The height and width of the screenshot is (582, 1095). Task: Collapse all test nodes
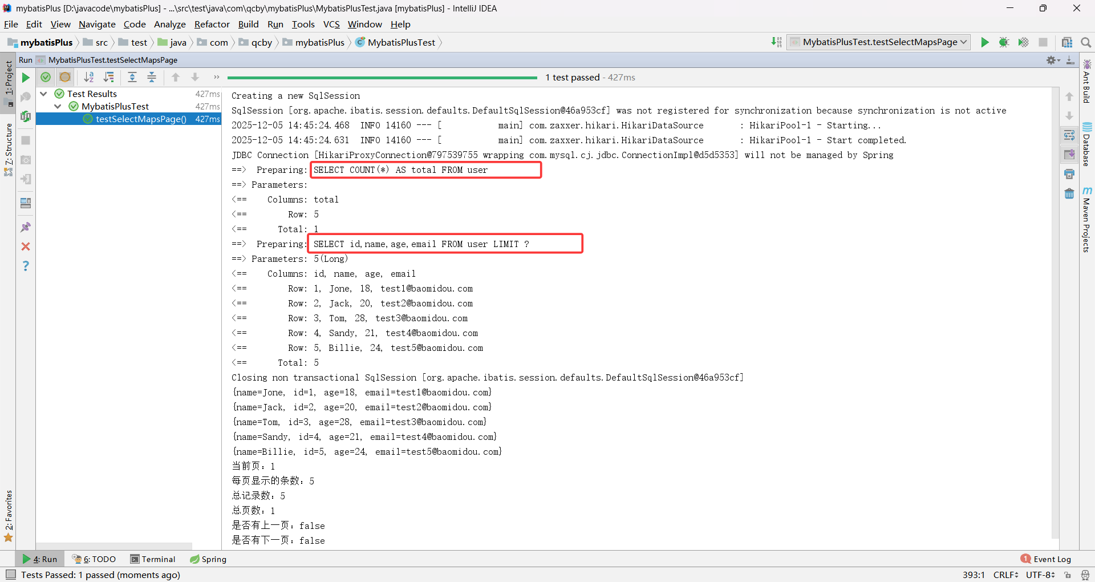[x=152, y=77]
